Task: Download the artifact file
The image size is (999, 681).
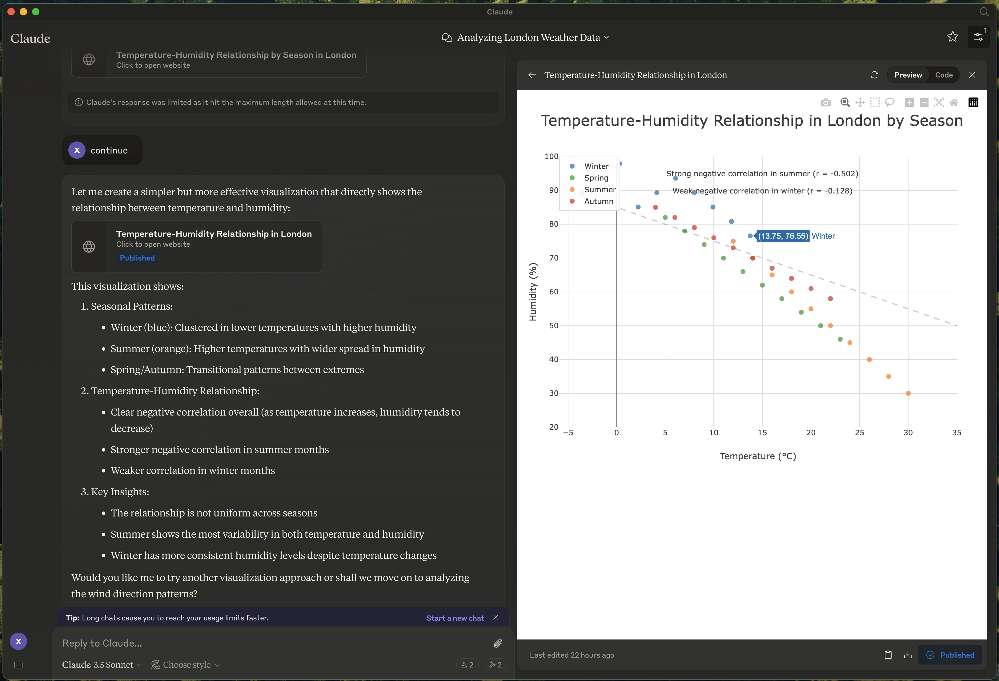Action: tap(907, 655)
